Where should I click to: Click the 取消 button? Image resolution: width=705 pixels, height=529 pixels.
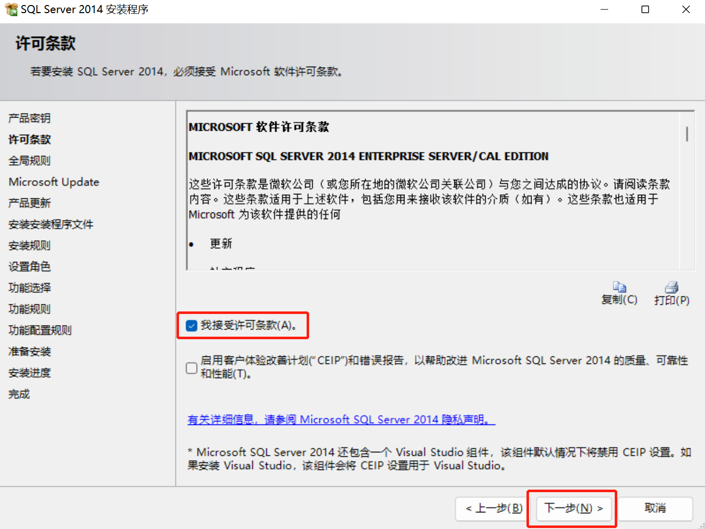pos(655,508)
